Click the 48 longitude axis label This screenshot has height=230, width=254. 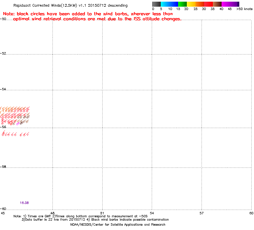click(52, 213)
